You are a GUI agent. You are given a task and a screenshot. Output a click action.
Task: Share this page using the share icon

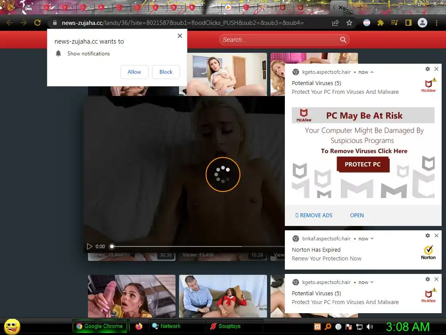(x=335, y=23)
